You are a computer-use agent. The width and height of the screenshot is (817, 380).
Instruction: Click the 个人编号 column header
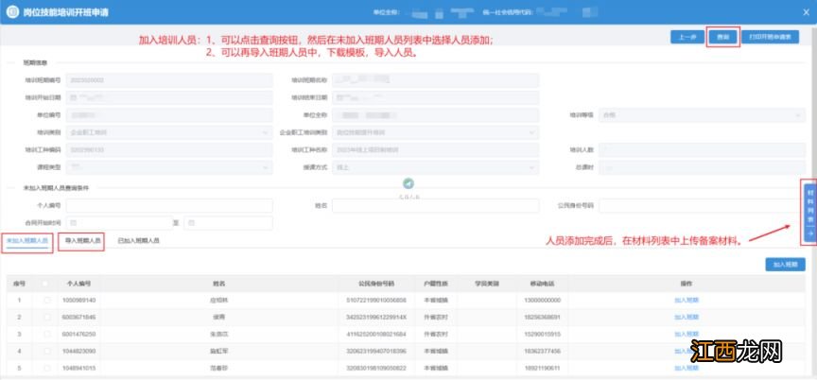click(x=78, y=284)
